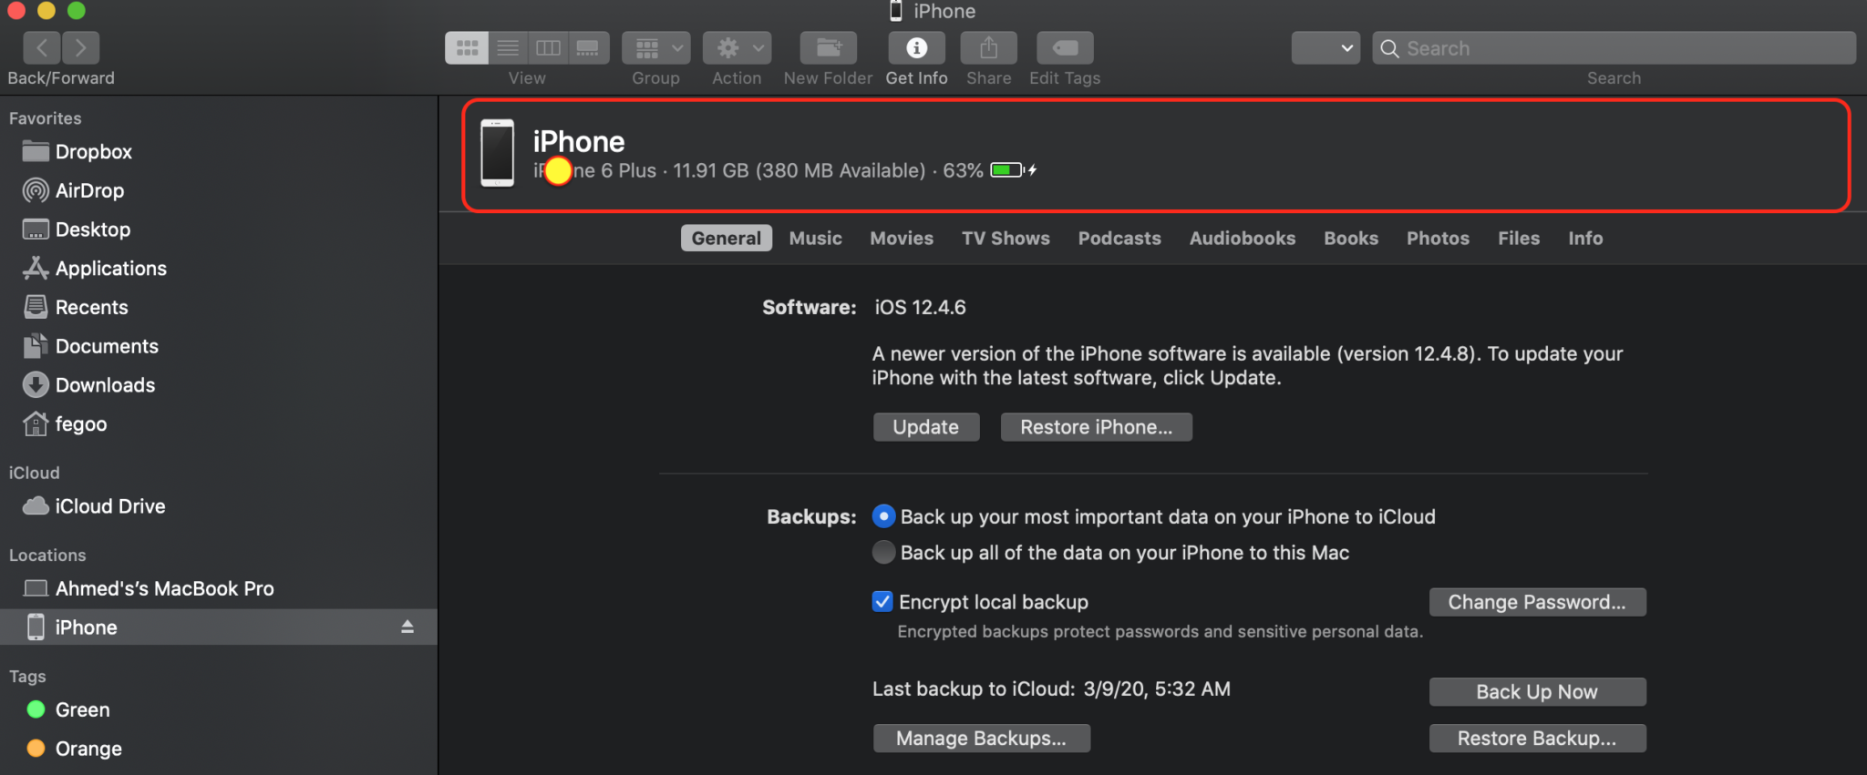Click the search magnifier icon

[1389, 48]
